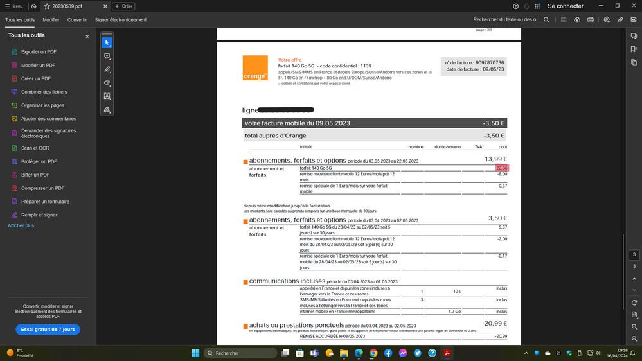Click Essai gratuit de 7 jours button
The image size is (642, 361).
[48, 330]
